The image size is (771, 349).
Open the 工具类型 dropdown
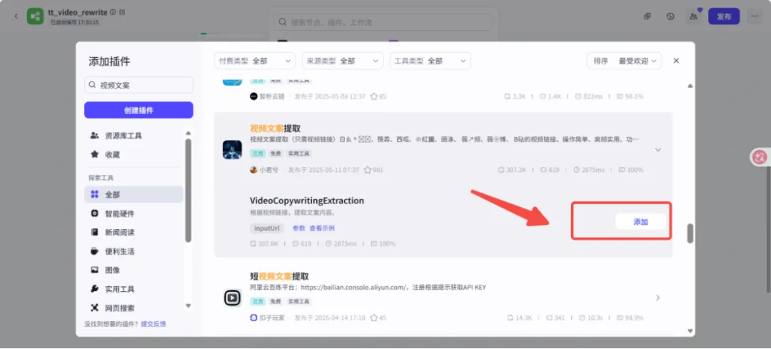click(430, 61)
